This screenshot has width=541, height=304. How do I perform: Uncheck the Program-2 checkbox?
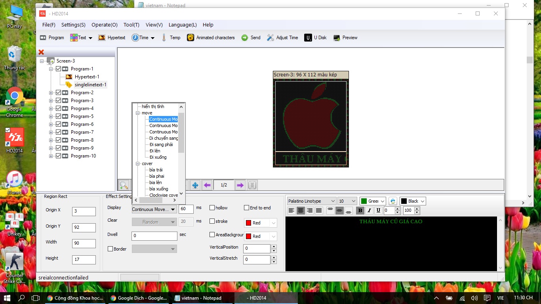click(58, 93)
